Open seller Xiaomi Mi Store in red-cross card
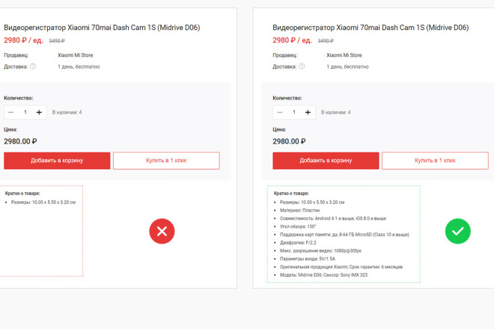Screen dimensions: 494x329 point(76,55)
